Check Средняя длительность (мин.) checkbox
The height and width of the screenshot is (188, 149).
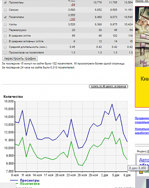5,47
